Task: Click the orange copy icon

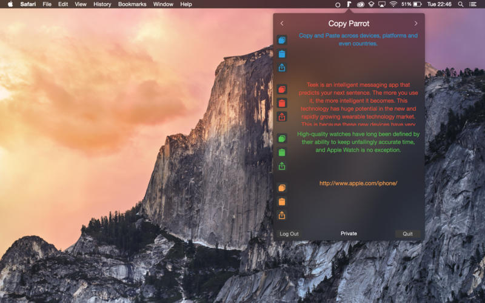Action: point(282,188)
